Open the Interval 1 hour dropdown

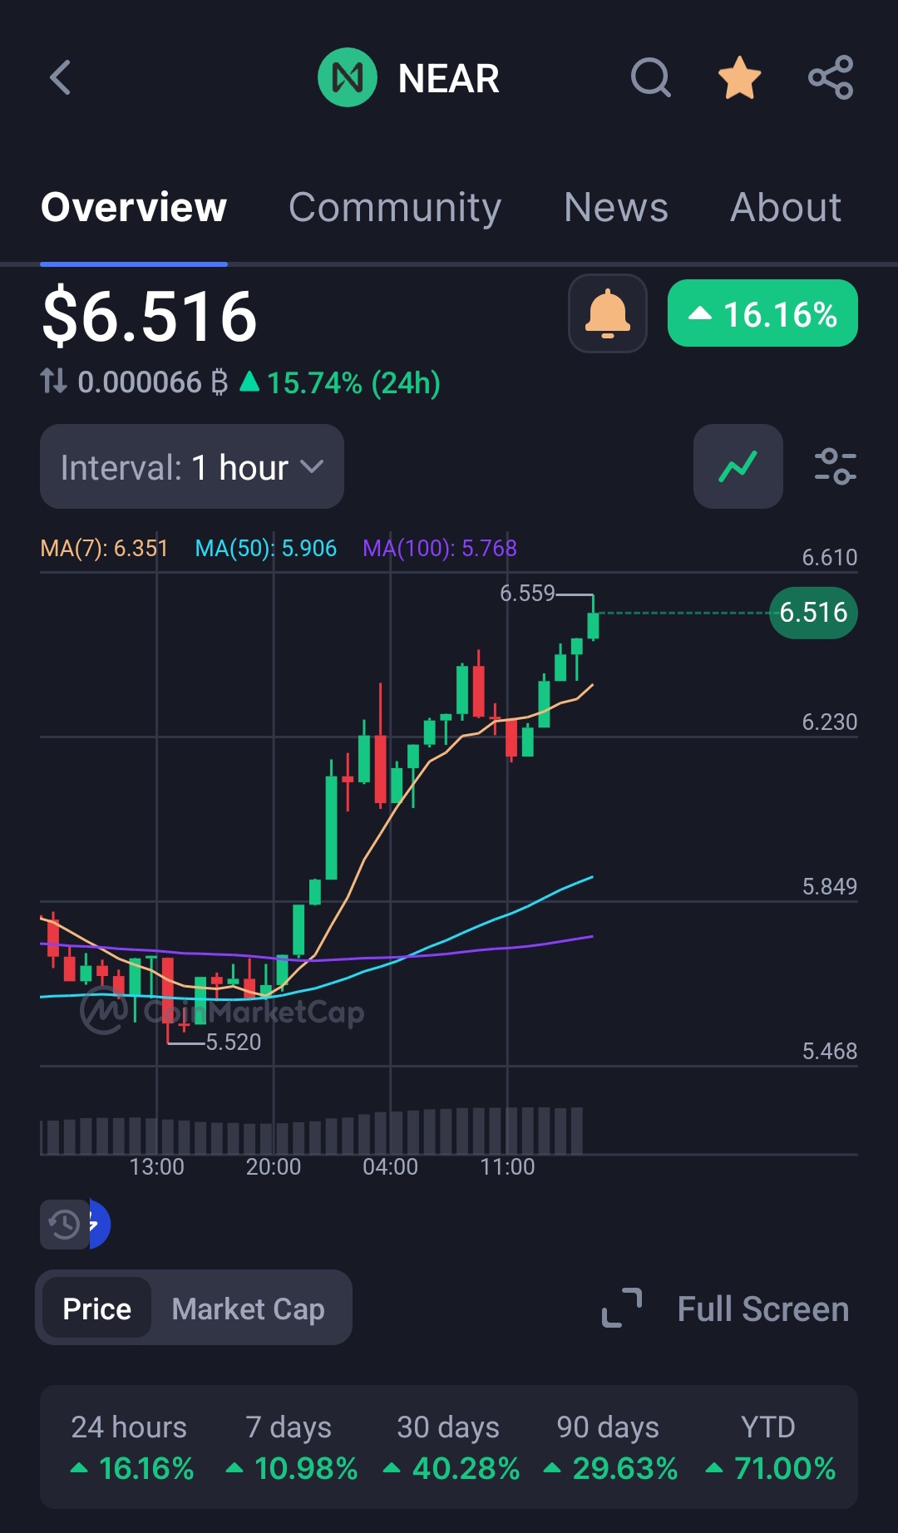[192, 466]
